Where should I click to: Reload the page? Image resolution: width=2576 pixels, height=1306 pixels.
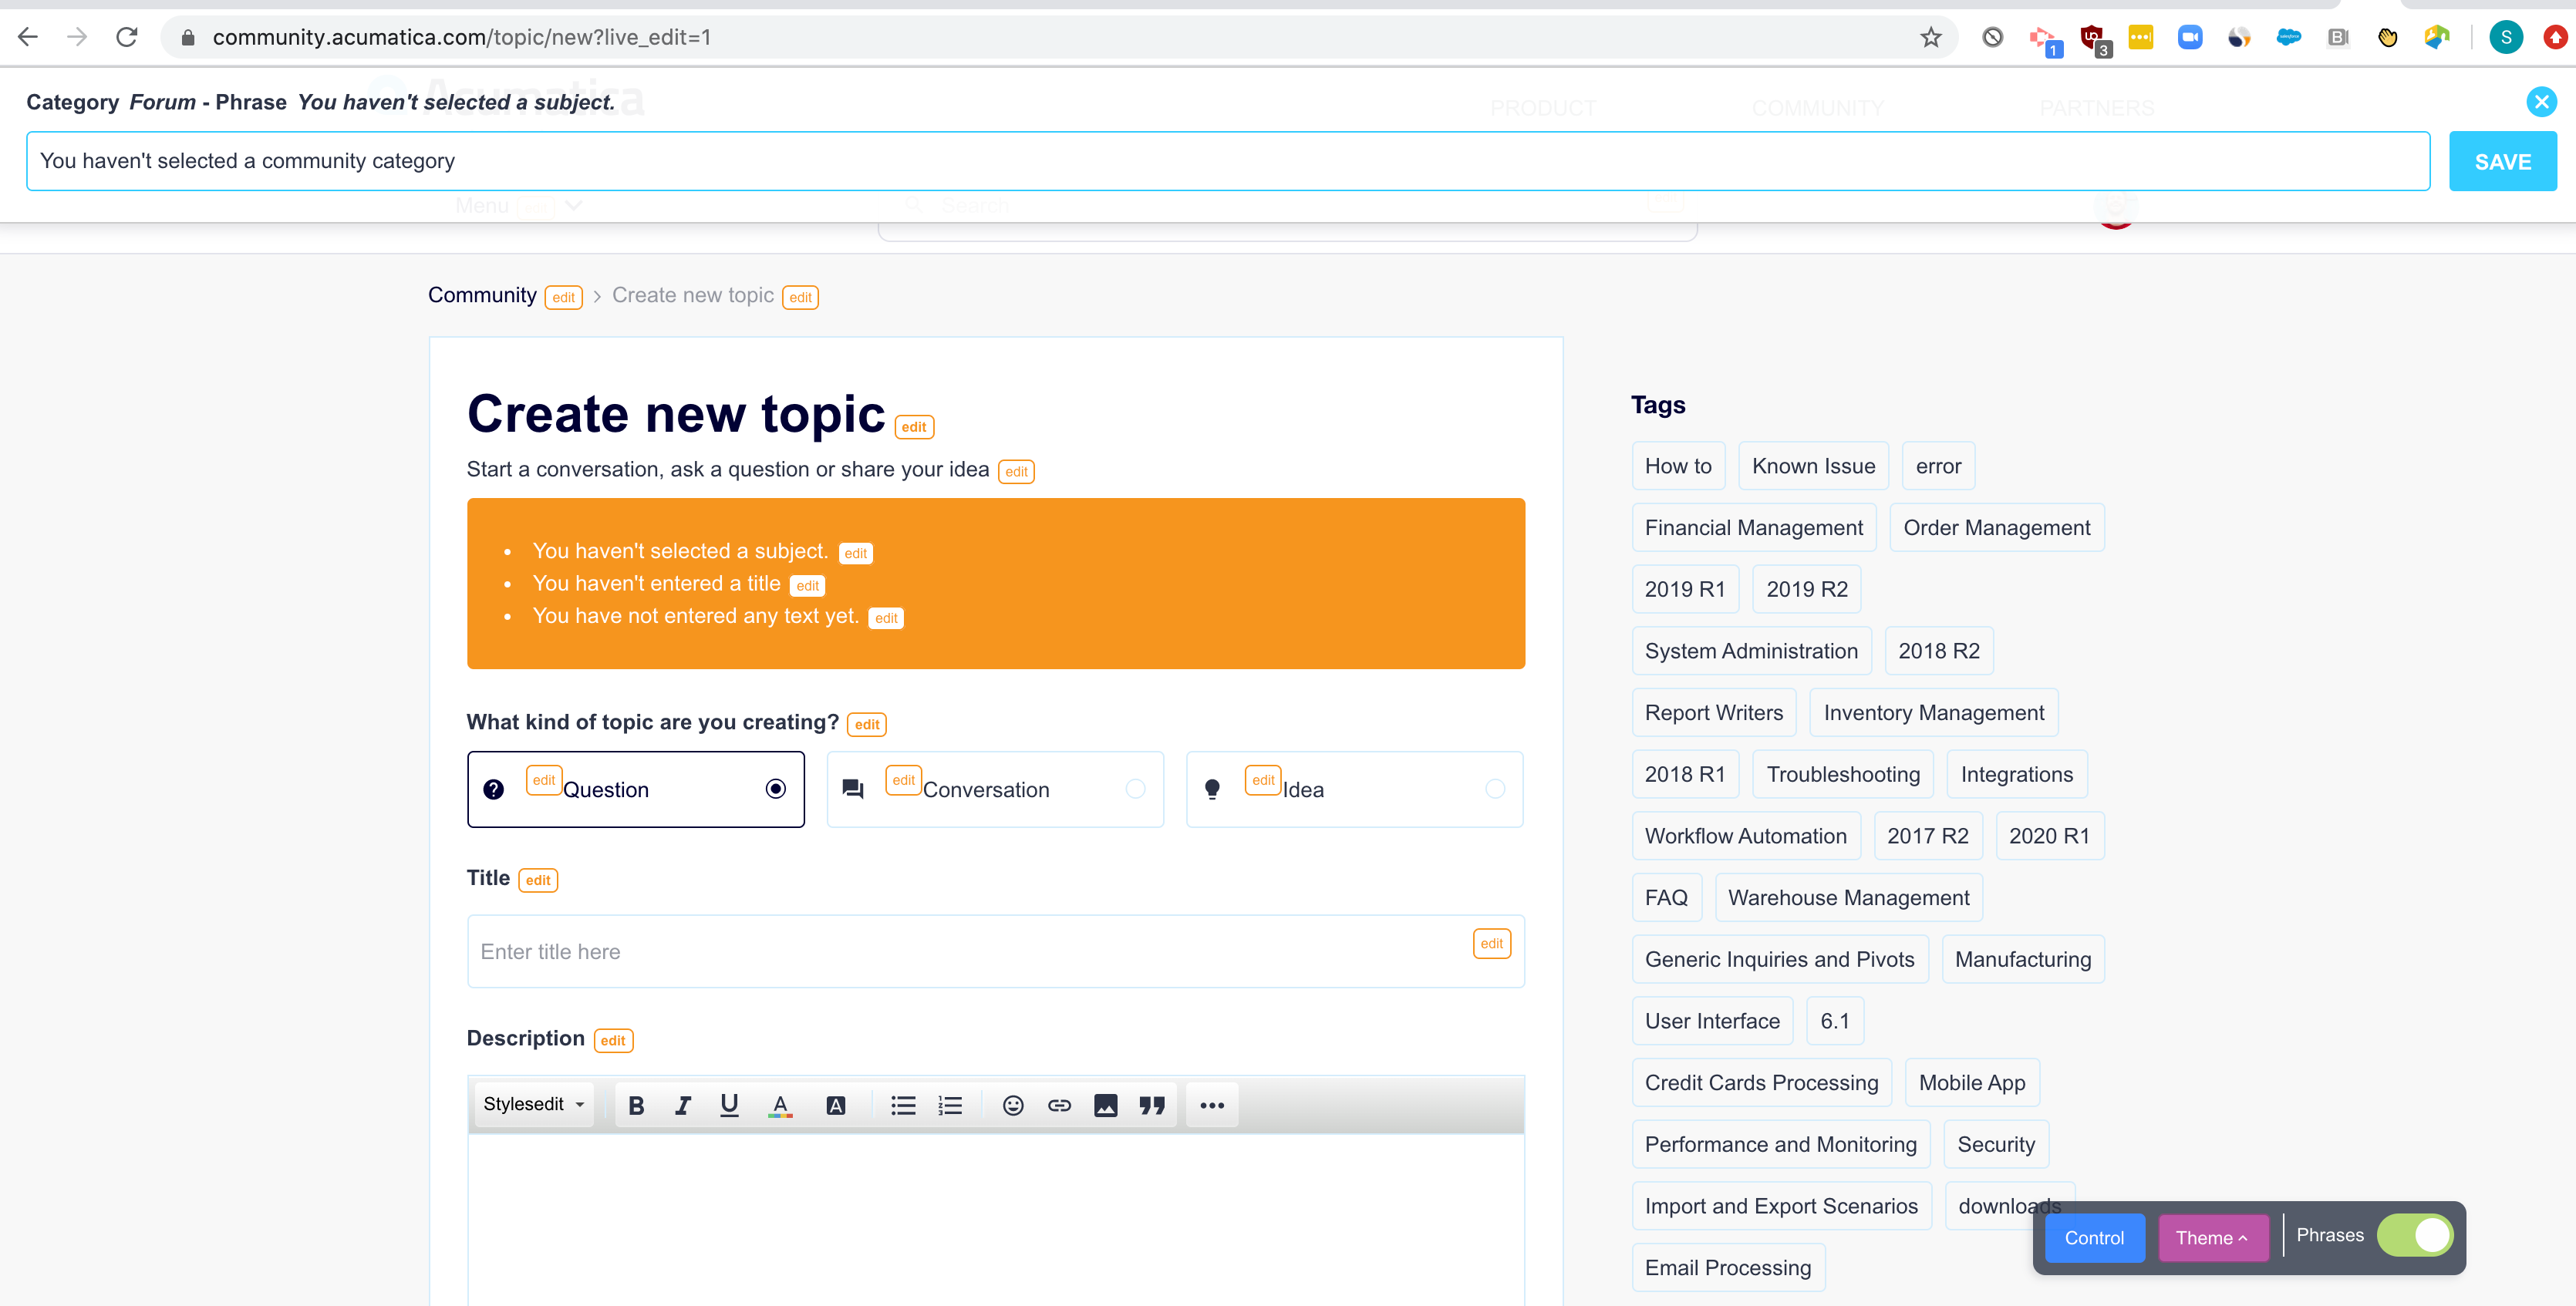tap(127, 37)
